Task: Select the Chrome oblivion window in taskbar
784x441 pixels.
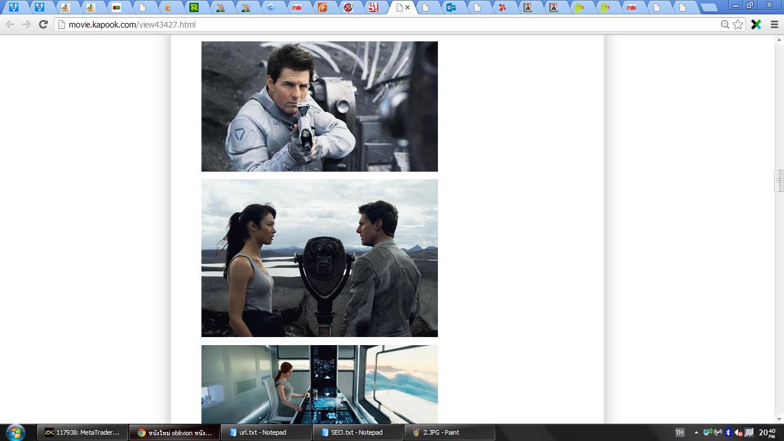Action: (174, 432)
